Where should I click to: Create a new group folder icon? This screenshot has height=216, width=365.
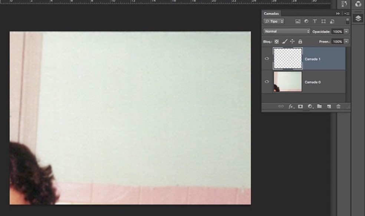pos(319,106)
